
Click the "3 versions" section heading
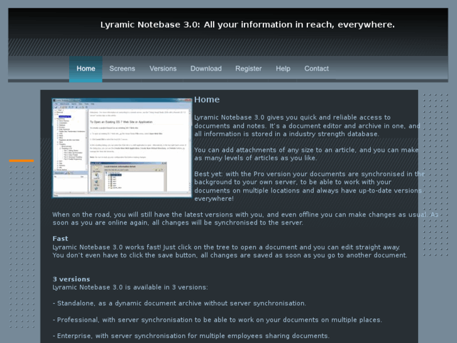click(x=72, y=279)
